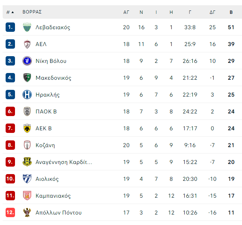Screen dimensions: 242x225
Task: Open the ΑΕΚ Β yellow eagle crest
Action: pyautogui.click(x=27, y=128)
